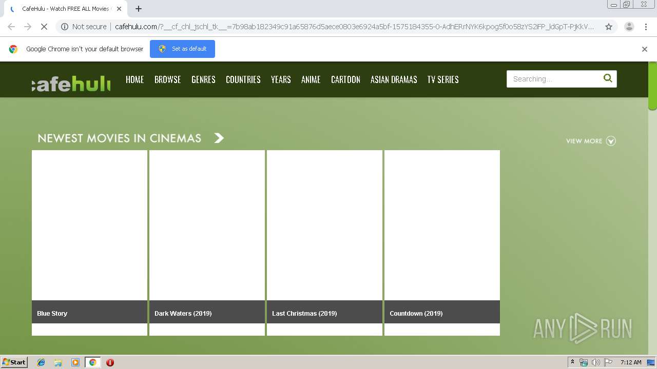
Task: Click the taskbar clock 7:12 AM
Action: (x=631, y=362)
